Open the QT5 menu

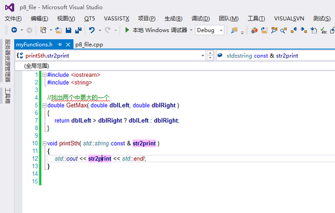[90, 19]
